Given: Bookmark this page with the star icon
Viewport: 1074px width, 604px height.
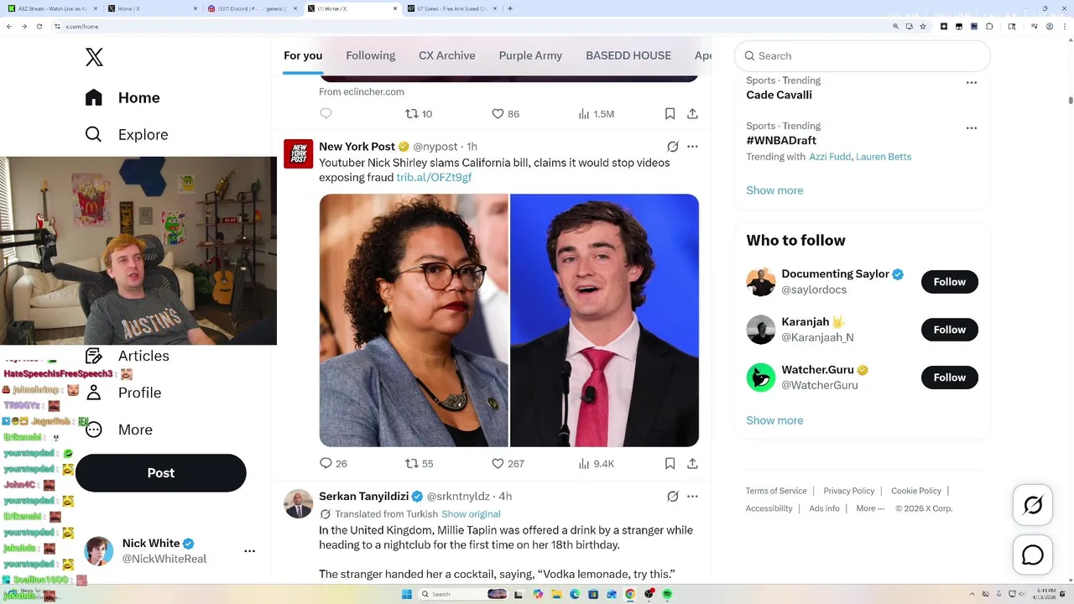Looking at the screenshot, I should coord(923,26).
